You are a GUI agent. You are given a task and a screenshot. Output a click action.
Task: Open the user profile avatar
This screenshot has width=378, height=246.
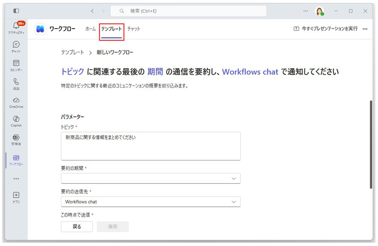click(x=319, y=11)
